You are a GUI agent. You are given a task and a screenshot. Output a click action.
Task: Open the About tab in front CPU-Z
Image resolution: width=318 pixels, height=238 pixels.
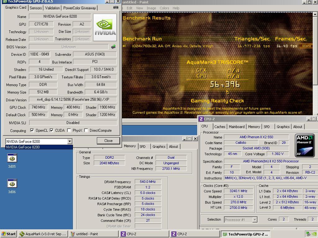pos(298,127)
